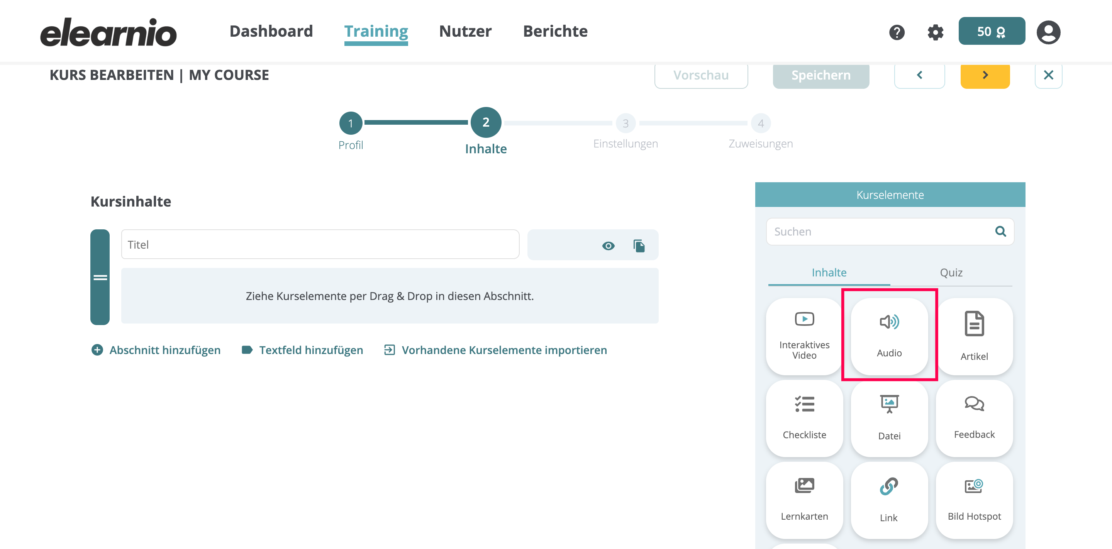The width and height of the screenshot is (1112, 549).
Task: Select the Link course element
Action: coord(889,500)
